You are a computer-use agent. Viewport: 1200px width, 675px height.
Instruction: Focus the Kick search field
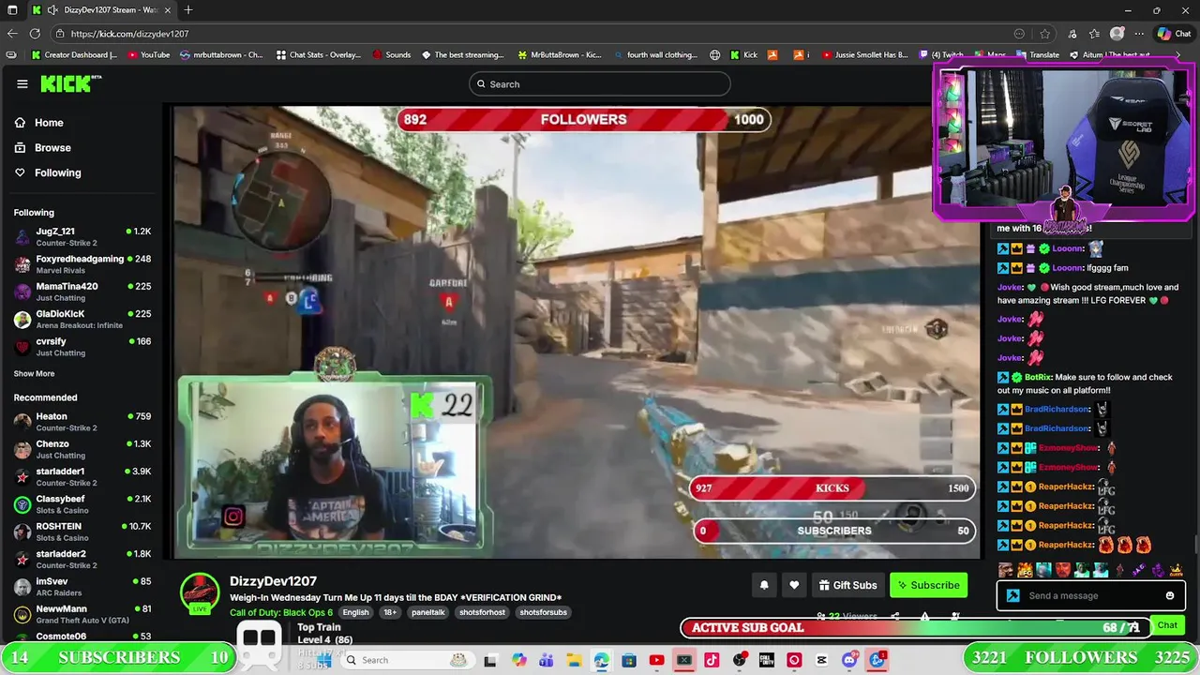[x=600, y=84]
